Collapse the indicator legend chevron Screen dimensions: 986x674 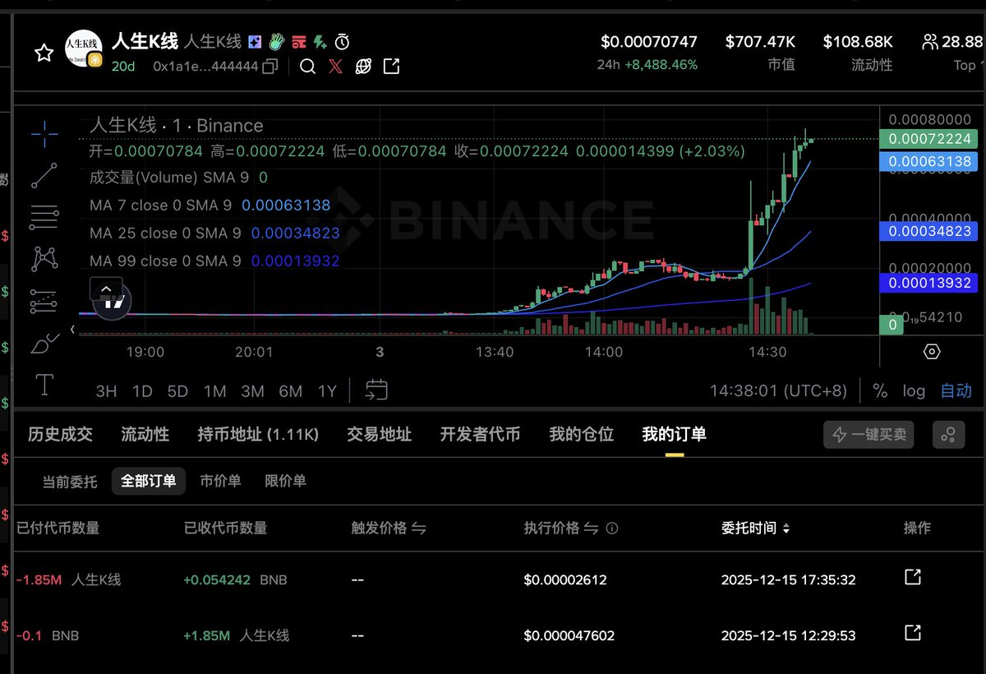point(106,289)
